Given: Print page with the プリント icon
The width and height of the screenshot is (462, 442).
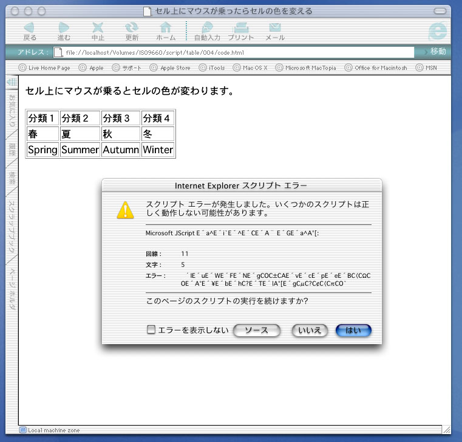Looking at the screenshot, I should tap(241, 27).
